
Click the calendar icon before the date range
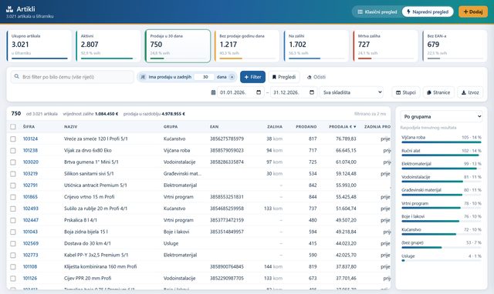click(213, 92)
